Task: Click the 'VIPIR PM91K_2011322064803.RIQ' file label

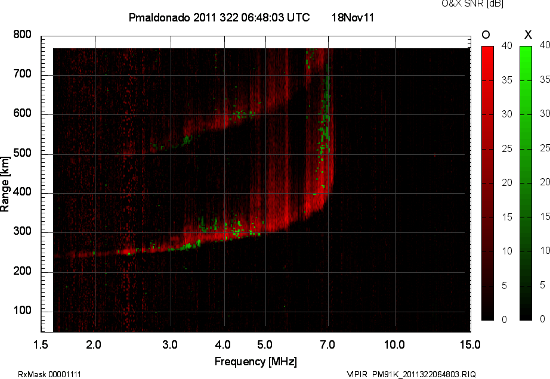Action: pos(411,374)
